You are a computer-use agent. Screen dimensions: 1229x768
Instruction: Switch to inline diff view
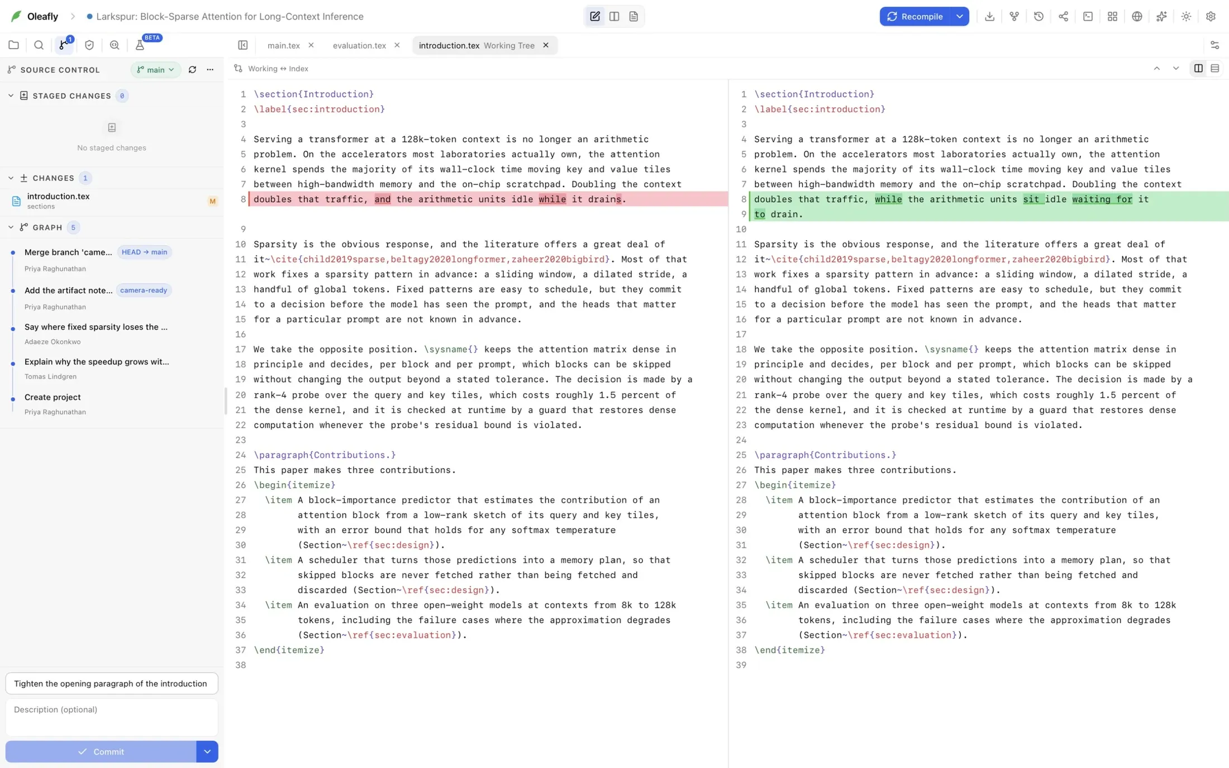[1214, 68]
